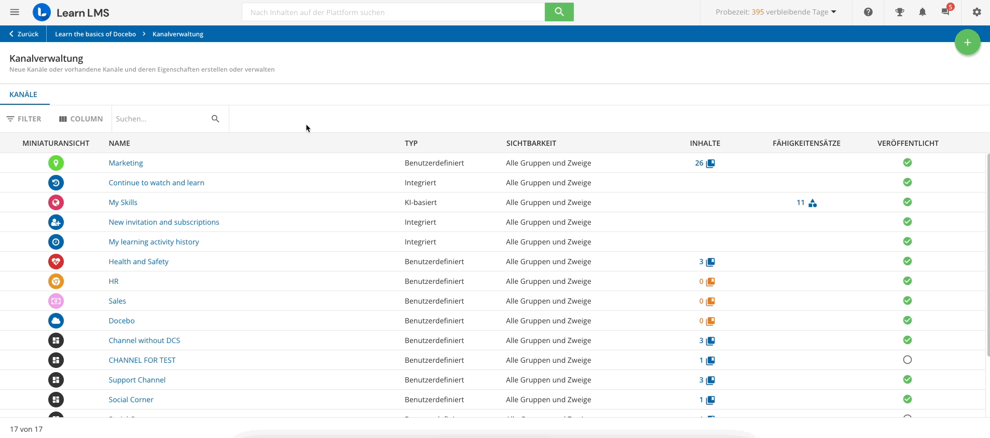
Task: Click the Support Channel thumbnail icon
Action: point(56,380)
